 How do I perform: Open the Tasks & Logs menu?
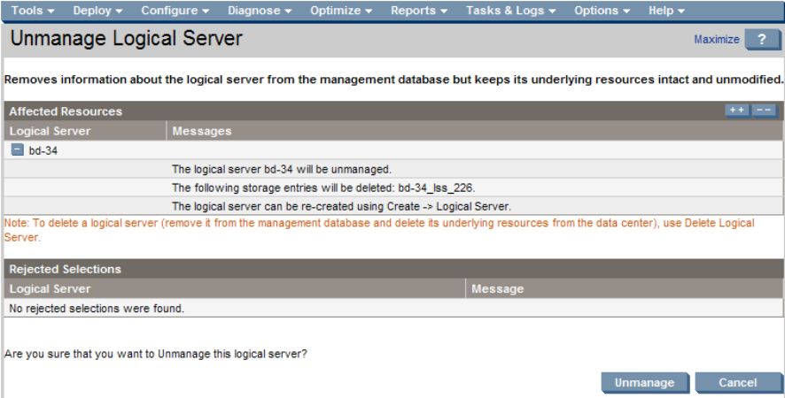coord(511,11)
